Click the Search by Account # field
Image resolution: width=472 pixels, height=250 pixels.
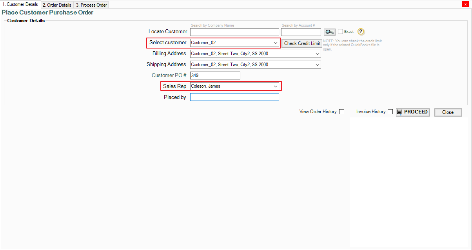tap(301, 32)
